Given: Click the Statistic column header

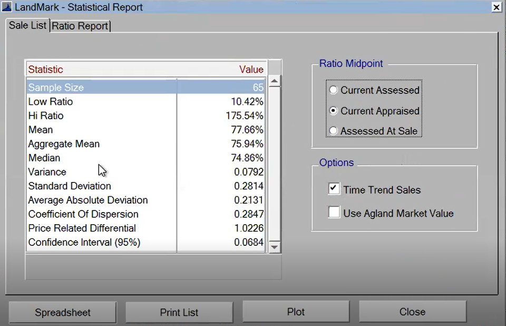Looking at the screenshot, I should pyautogui.click(x=45, y=69).
